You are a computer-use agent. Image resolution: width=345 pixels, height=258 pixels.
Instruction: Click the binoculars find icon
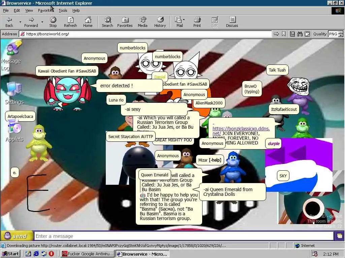click(300, 34)
